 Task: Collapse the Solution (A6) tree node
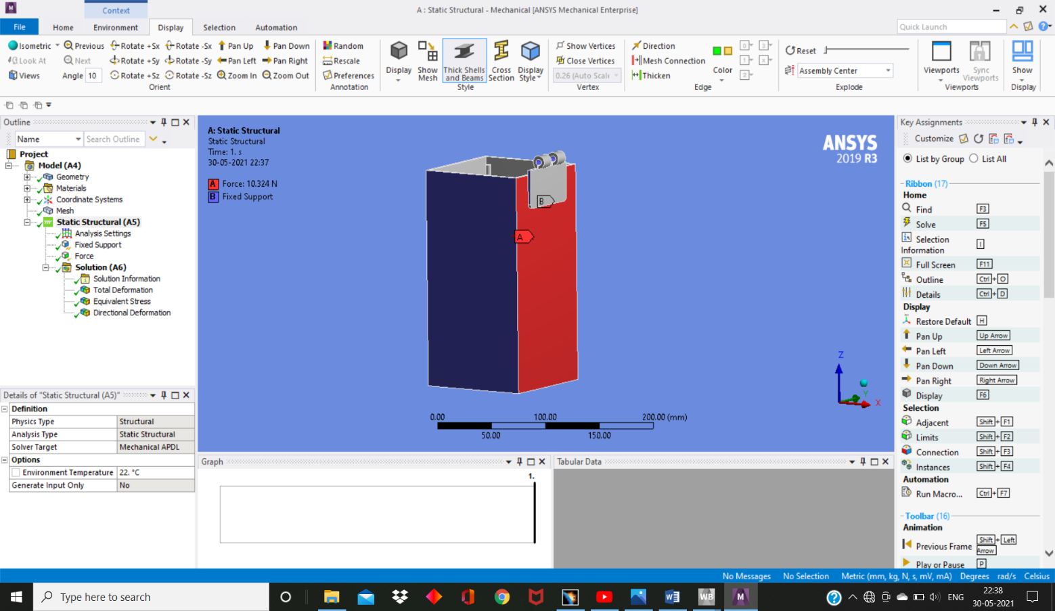click(x=46, y=267)
